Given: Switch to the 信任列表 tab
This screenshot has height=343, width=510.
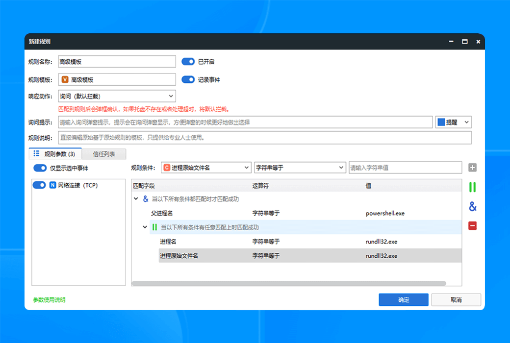Looking at the screenshot, I should (104, 154).
